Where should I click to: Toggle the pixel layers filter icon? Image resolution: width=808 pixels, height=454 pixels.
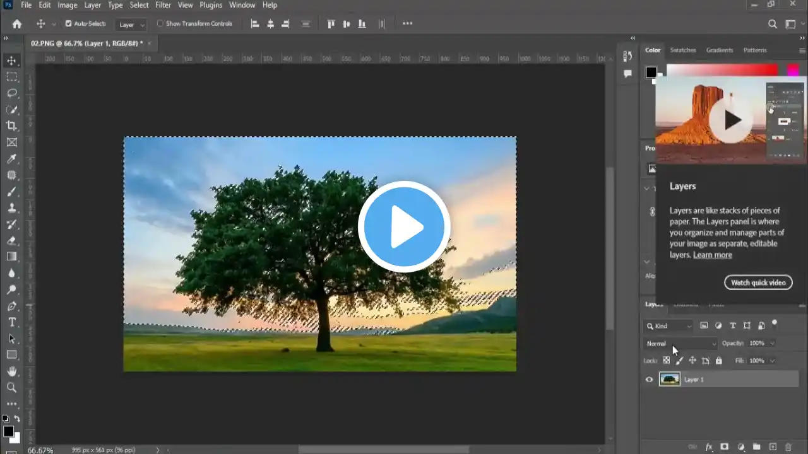pos(704,326)
